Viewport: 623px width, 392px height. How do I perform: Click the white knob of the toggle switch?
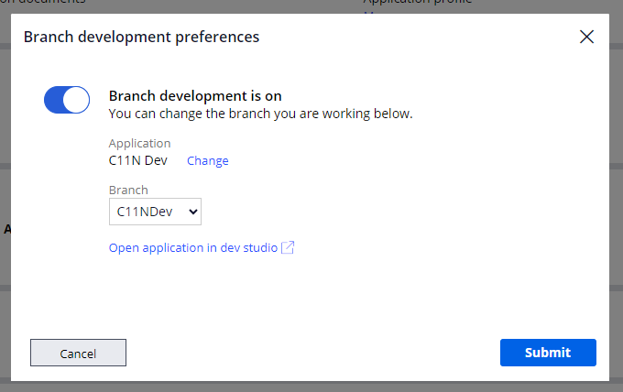click(77, 100)
